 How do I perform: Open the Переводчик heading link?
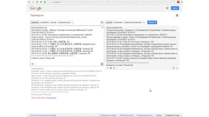(x=37, y=15)
